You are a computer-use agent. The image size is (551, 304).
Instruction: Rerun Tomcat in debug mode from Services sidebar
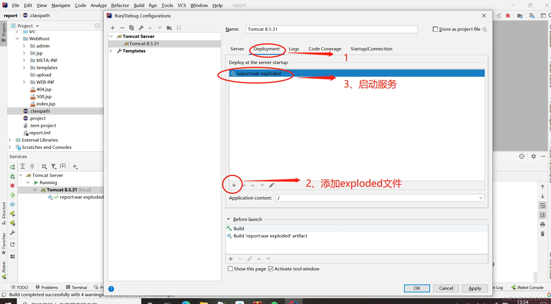click(x=12, y=176)
